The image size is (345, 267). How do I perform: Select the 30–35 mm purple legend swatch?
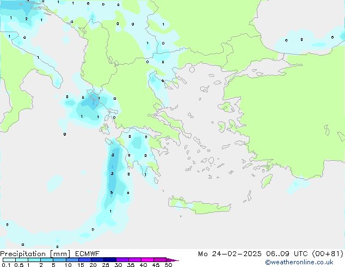click(x=122, y=260)
